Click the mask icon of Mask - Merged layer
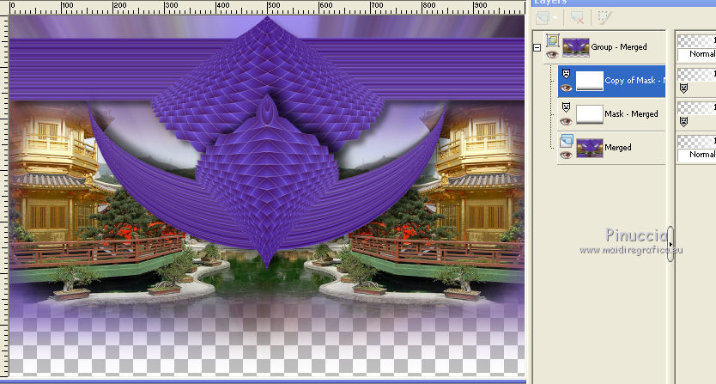716x384 pixels. coord(567,107)
